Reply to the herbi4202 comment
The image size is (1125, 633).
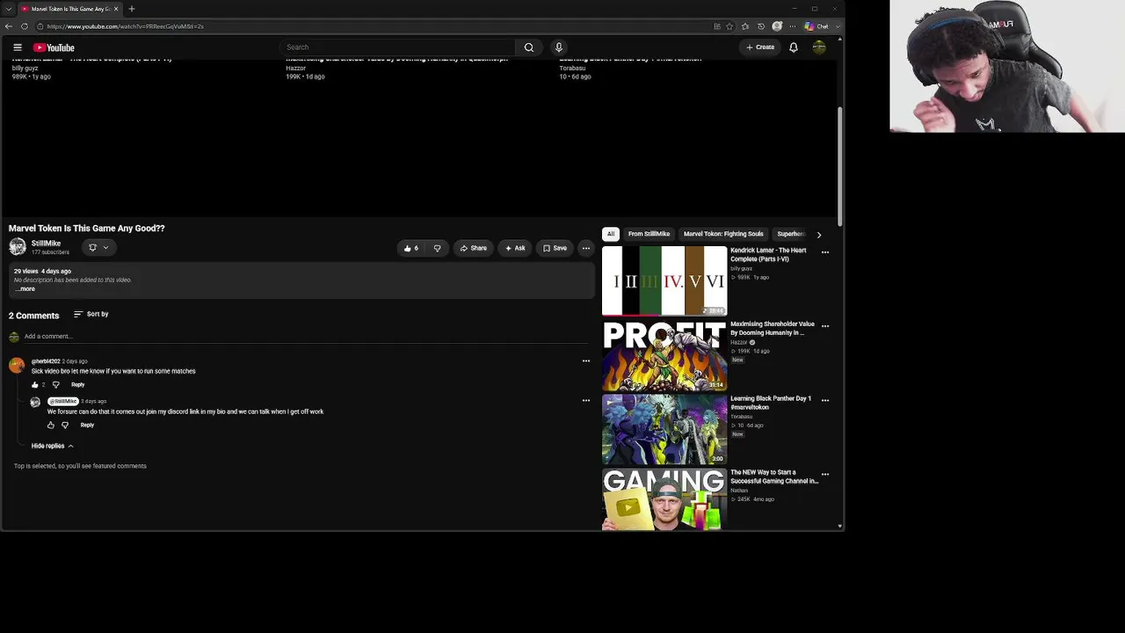point(78,385)
